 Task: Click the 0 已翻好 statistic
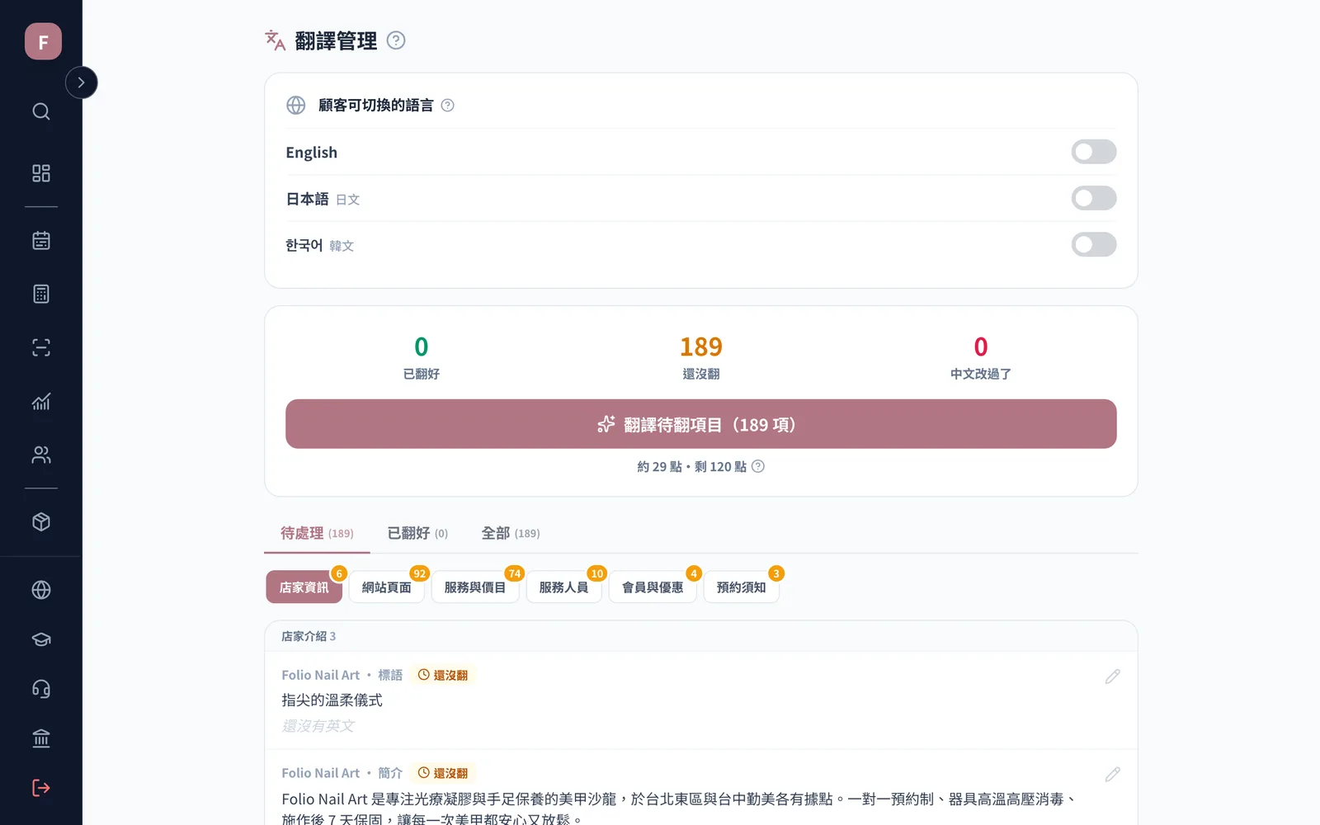click(422, 356)
